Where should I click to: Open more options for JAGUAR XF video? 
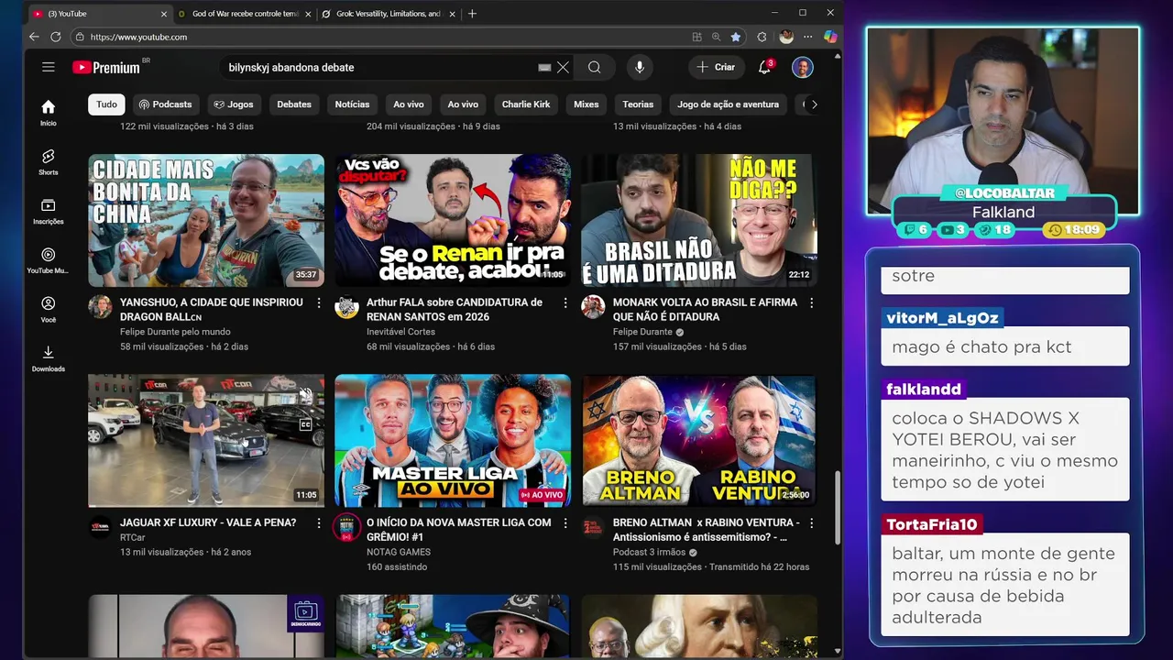(x=318, y=522)
